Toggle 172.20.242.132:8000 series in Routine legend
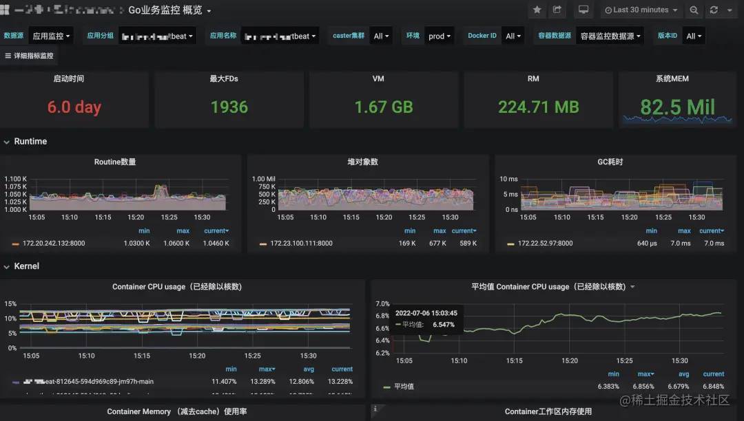This screenshot has height=421, width=744. click(x=54, y=244)
